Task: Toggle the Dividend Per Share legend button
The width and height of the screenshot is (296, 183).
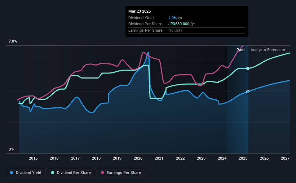Action: [x=71, y=173]
